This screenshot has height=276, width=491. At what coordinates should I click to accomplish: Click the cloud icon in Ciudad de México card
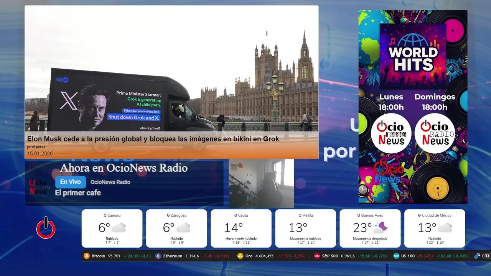[x=445, y=228]
